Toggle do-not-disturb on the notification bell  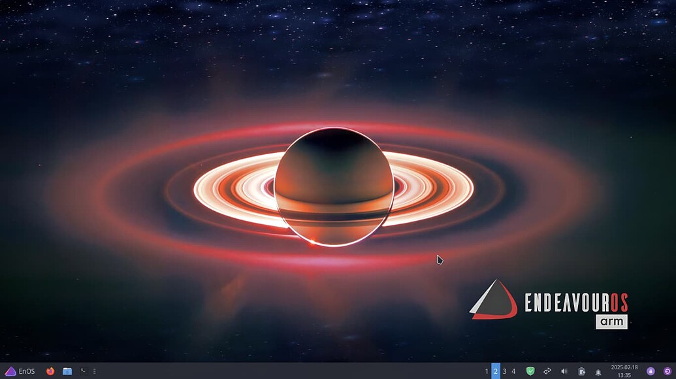click(x=598, y=371)
